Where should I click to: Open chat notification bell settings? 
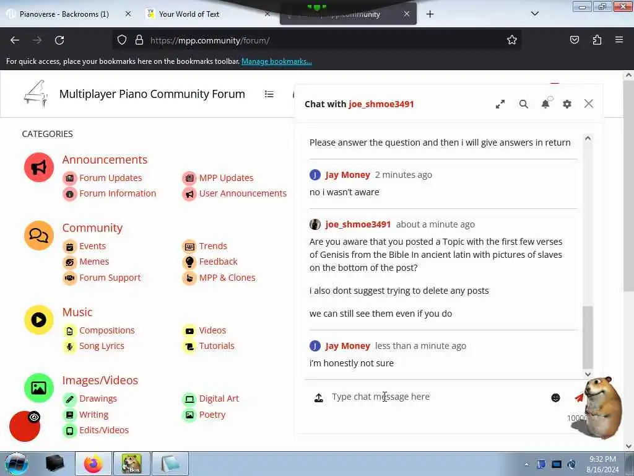click(x=546, y=104)
